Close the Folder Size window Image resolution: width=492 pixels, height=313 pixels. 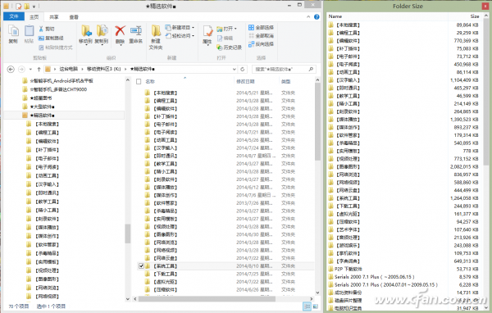pos(485,6)
